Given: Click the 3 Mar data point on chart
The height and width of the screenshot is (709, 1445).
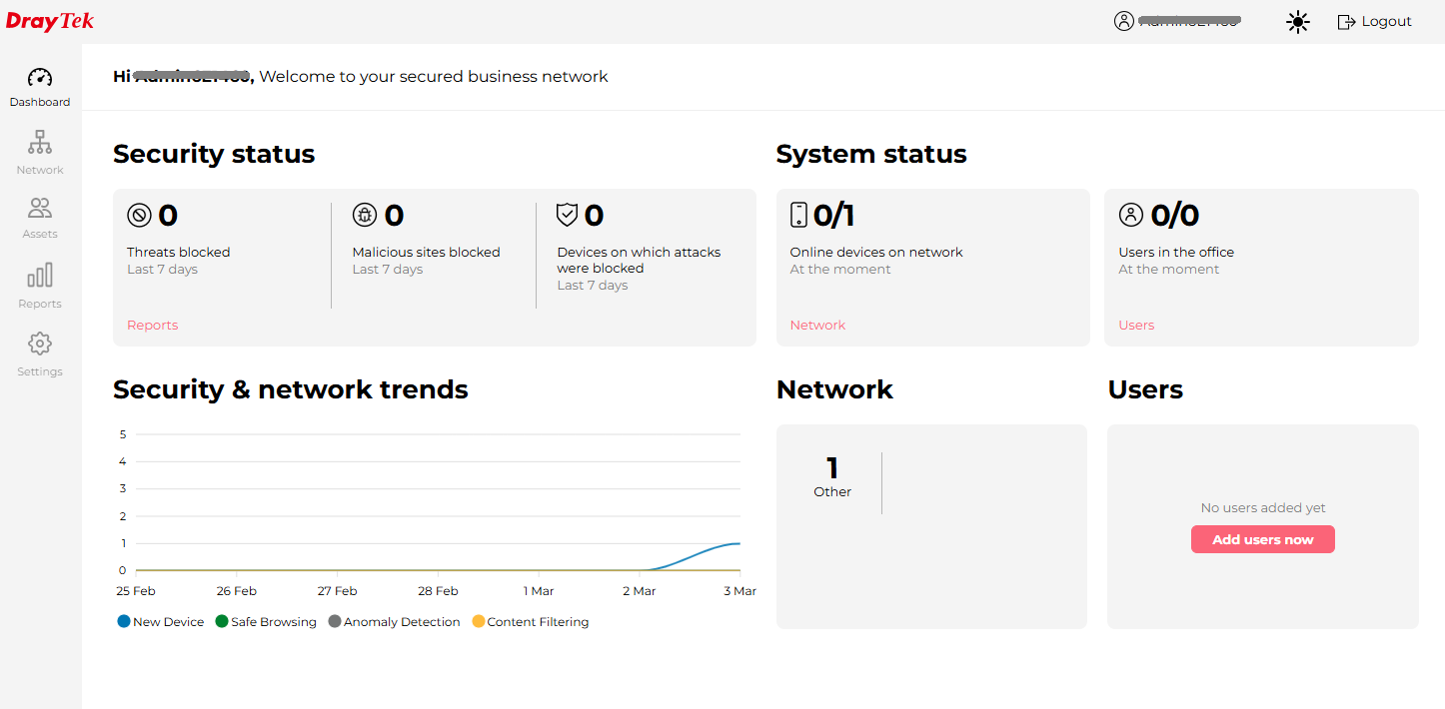Looking at the screenshot, I should (x=738, y=543).
